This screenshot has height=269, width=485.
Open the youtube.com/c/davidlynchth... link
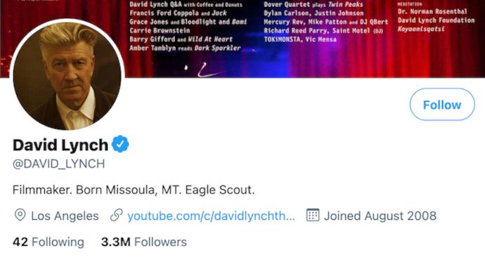click(x=211, y=216)
